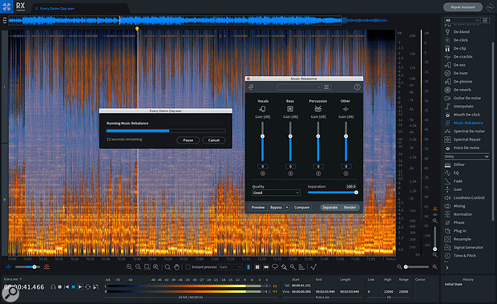497x304 pixels.
Task: Open the Fade utility
Action: (454, 181)
